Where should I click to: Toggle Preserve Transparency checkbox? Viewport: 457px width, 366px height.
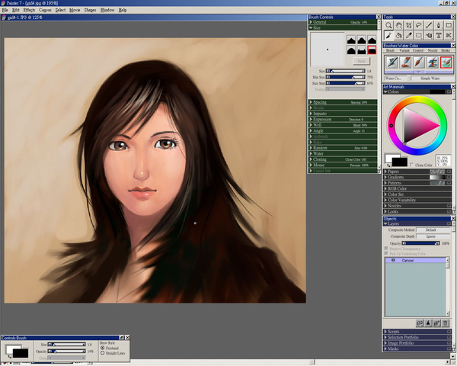[386, 249]
